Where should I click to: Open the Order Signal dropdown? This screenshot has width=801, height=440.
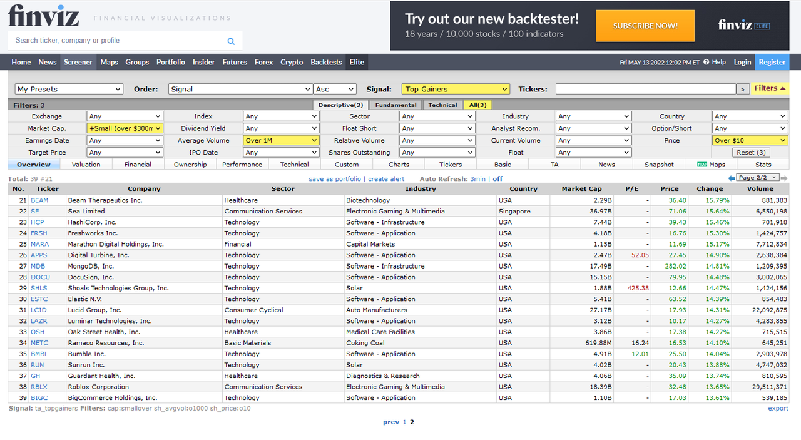point(240,90)
